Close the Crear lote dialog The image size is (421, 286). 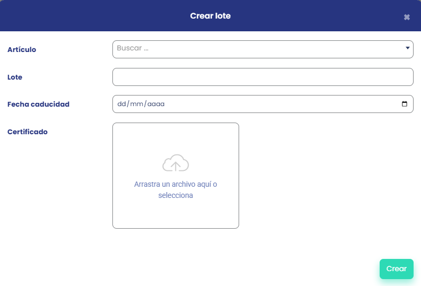coord(407,17)
